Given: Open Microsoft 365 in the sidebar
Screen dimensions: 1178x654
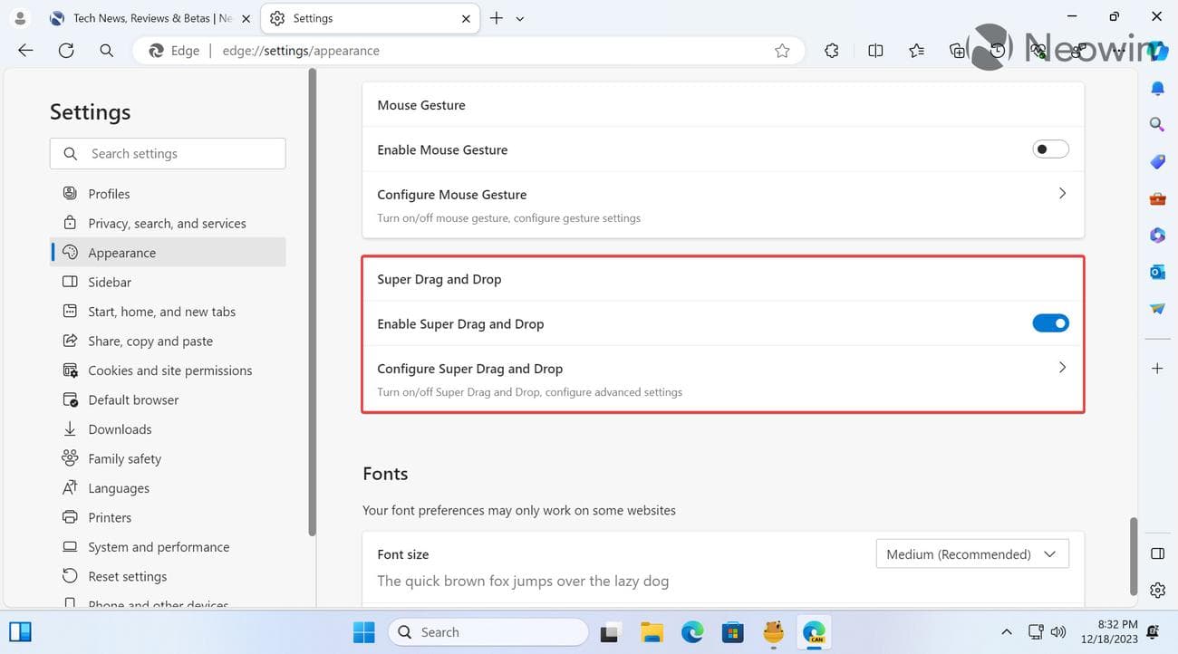Looking at the screenshot, I should (x=1156, y=235).
